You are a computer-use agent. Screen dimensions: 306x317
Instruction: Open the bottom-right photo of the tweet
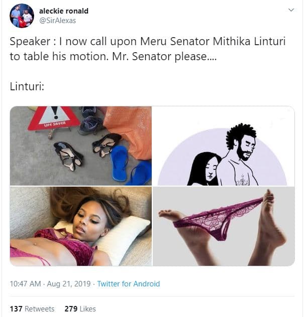pyautogui.click(x=223, y=226)
